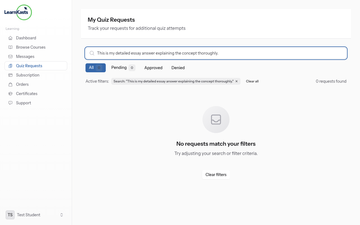Open the Approved requests tab
The height and width of the screenshot is (225, 360).
point(153,67)
